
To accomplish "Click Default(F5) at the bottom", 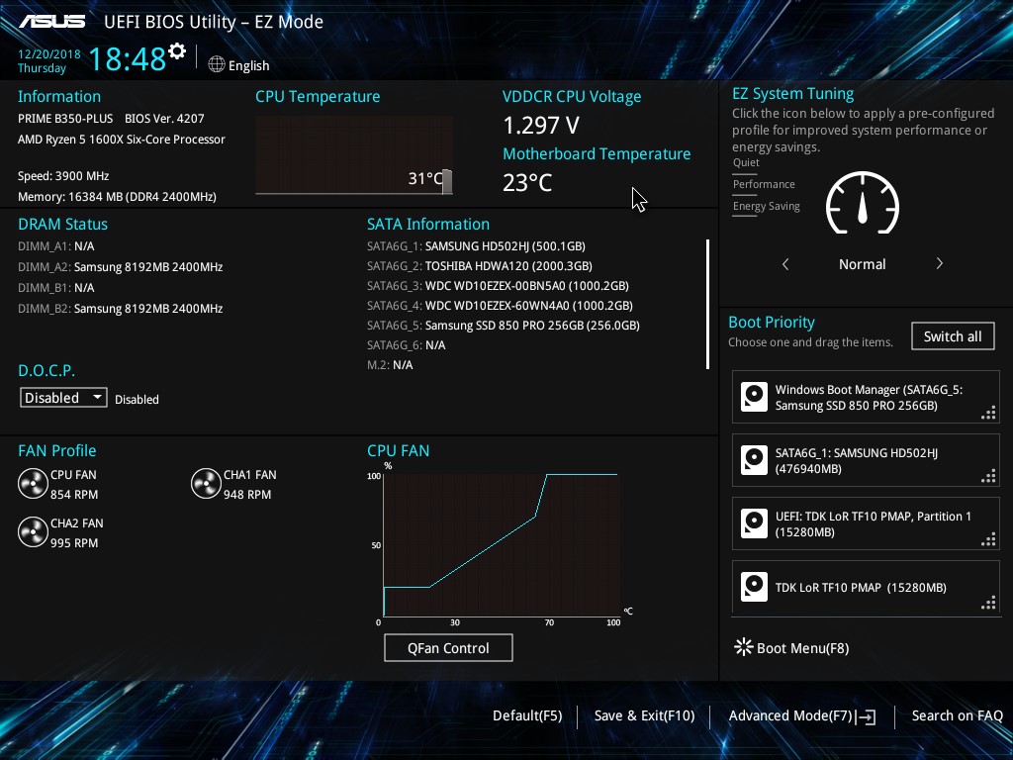I will 527,715.
